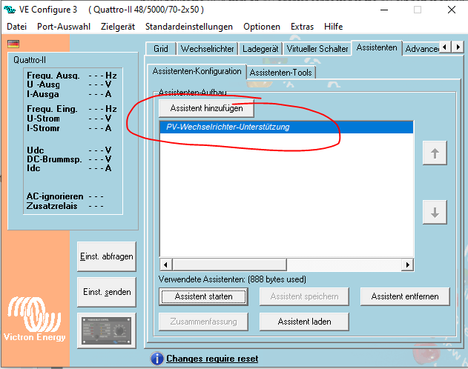Click the assistant list horizontal scrollbar

(x=286, y=265)
